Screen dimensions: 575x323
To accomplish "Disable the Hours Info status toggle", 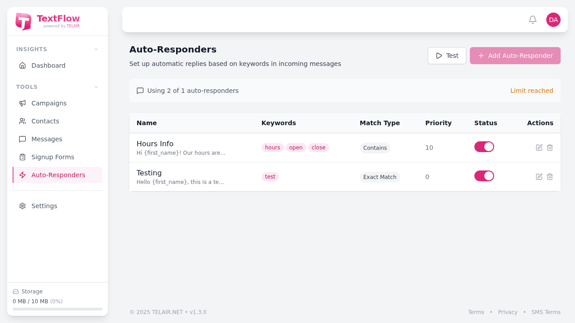I will 484,147.
